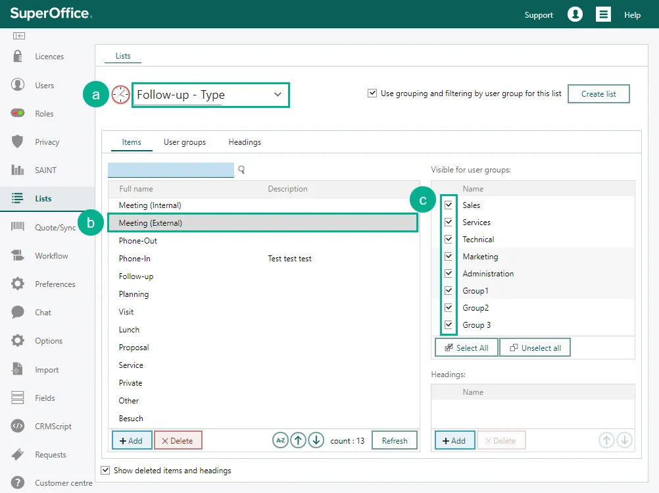Click the Unselect all button
Screen dimensions: 659x493
[x=535, y=348]
